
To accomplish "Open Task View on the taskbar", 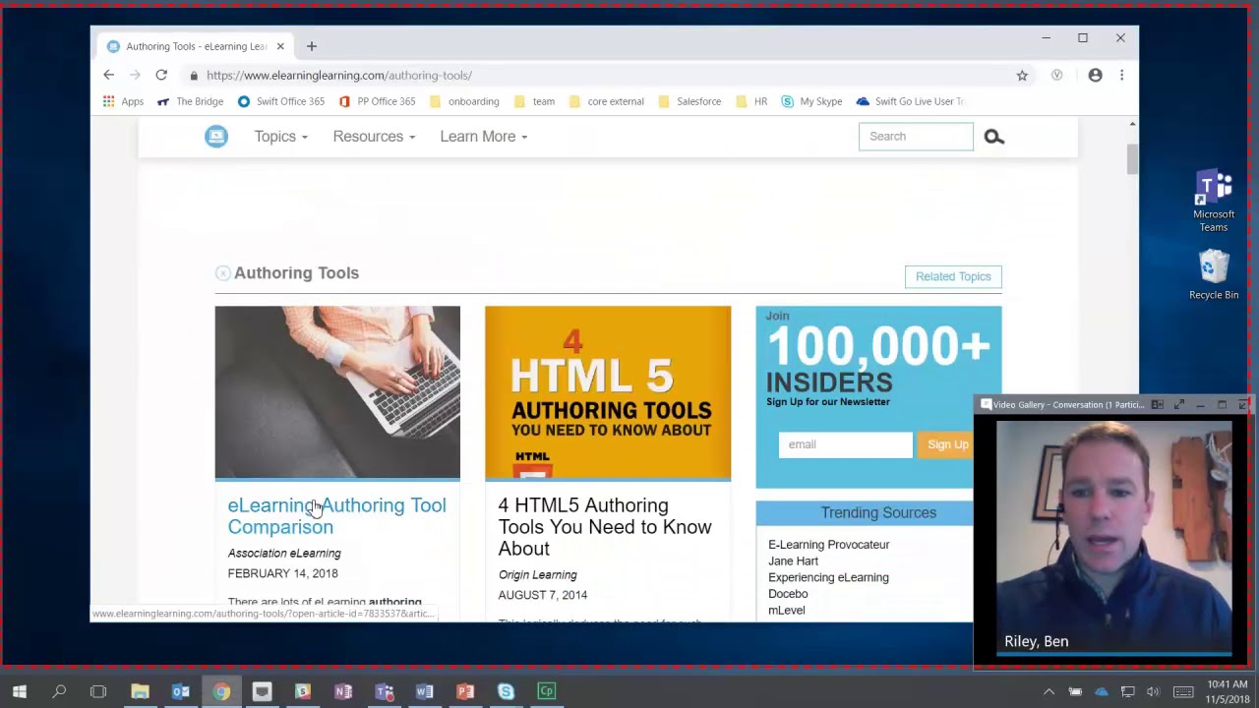I will 98,691.
